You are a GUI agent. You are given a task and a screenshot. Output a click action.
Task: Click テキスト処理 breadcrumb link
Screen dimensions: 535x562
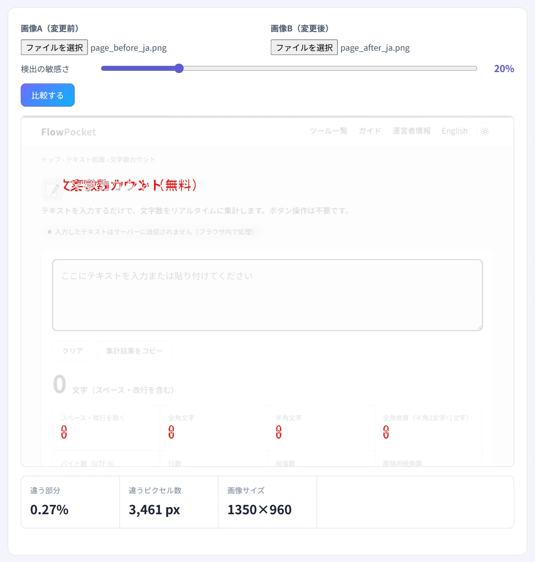point(85,160)
